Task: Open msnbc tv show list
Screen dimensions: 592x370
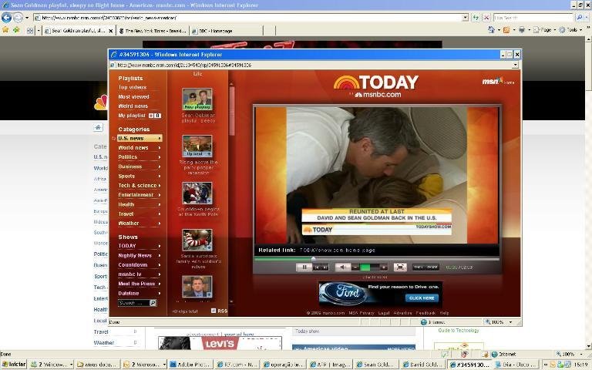Action: (x=140, y=274)
